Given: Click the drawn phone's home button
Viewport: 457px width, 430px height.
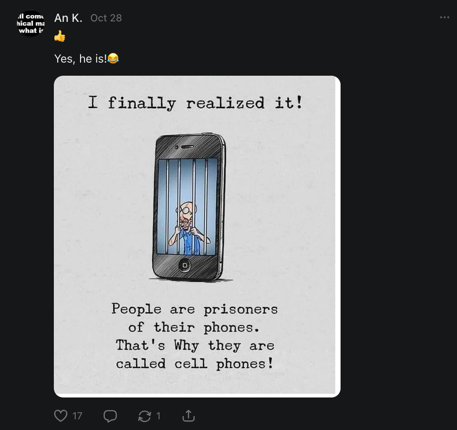Looking at the screenshot, I should point(184,265).
